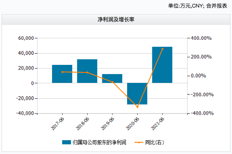Image resolution: width=232 pixels, height=154 pixels.
Task: Click the orange data point at 2017-06
Action: 62,72
